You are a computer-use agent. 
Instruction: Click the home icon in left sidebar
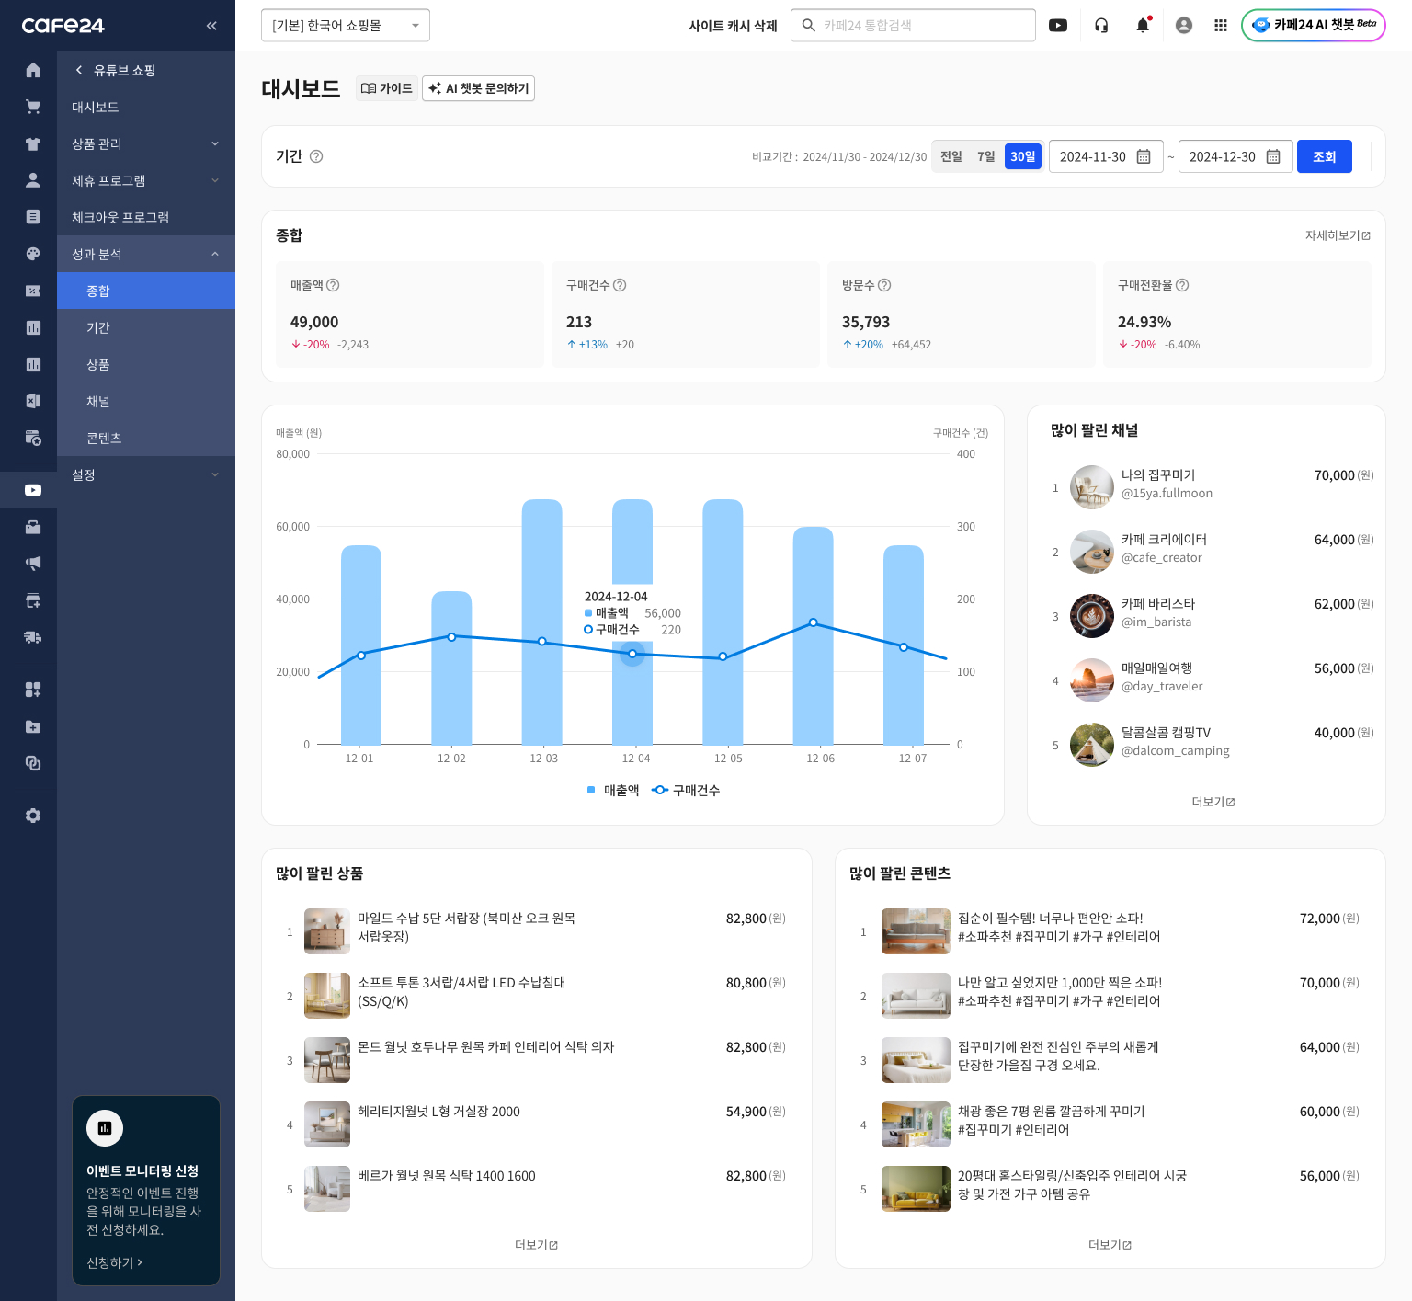[33, 70]
